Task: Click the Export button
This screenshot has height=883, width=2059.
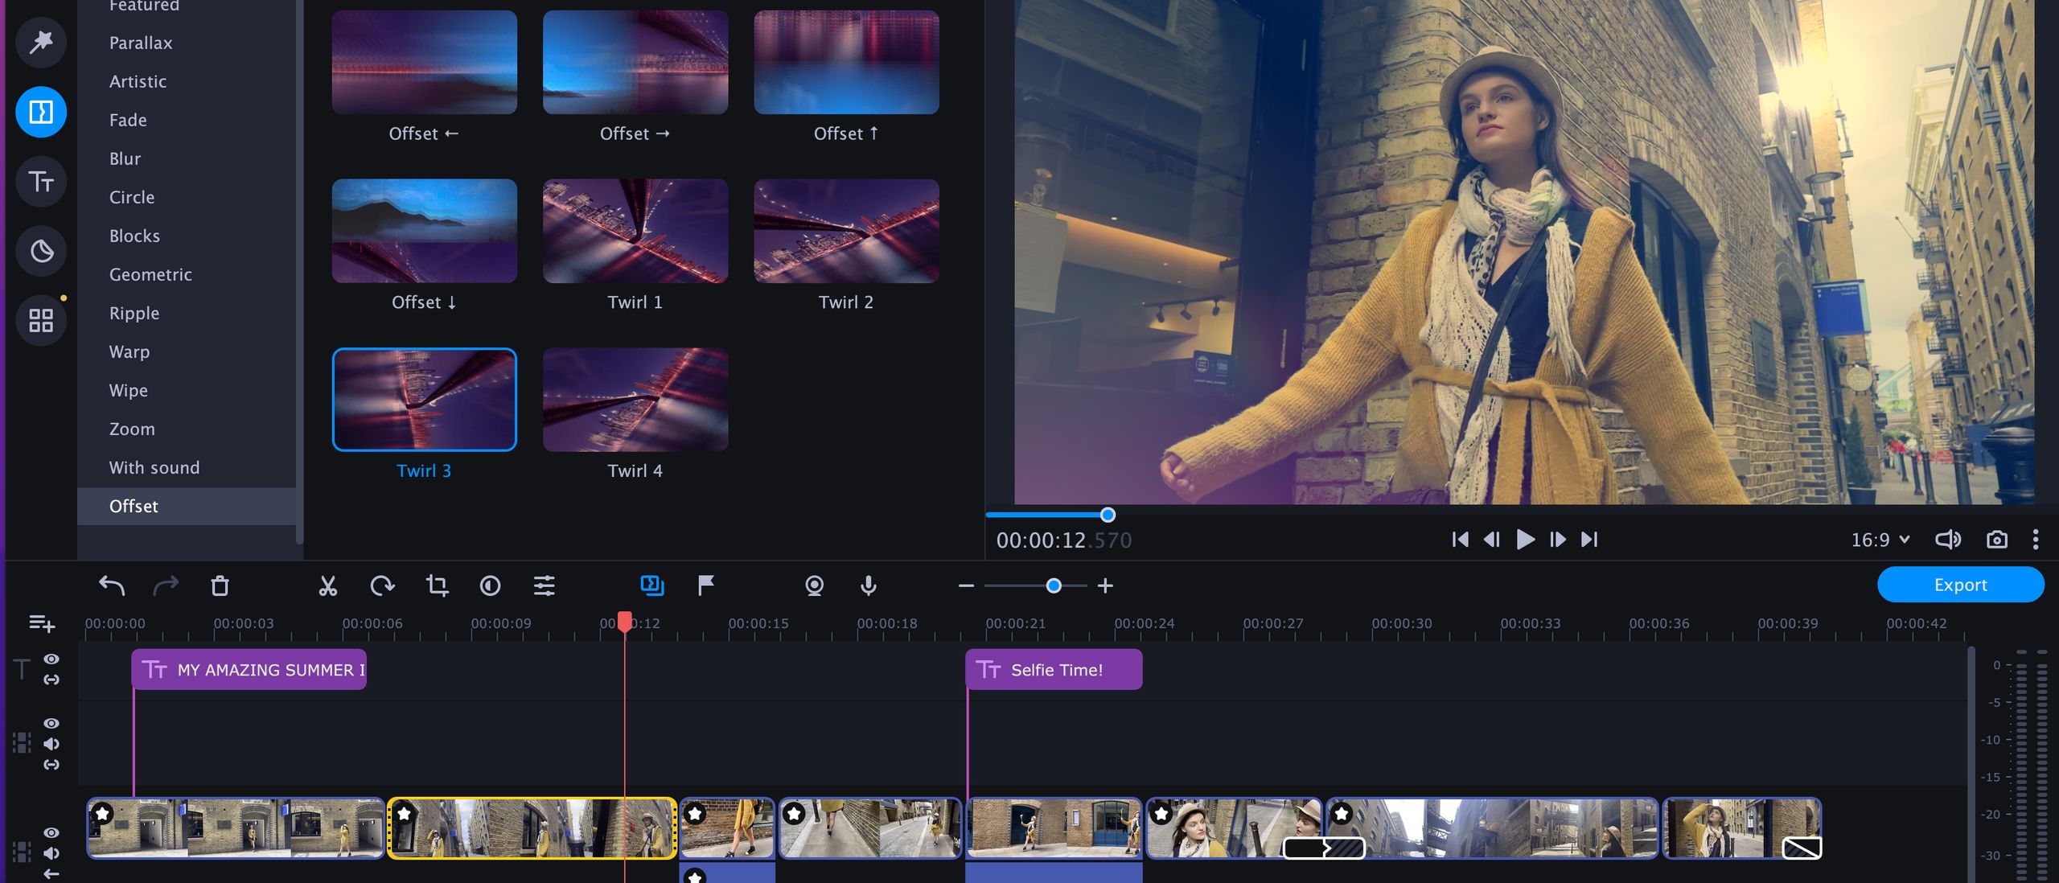Action: (1959, 585)
